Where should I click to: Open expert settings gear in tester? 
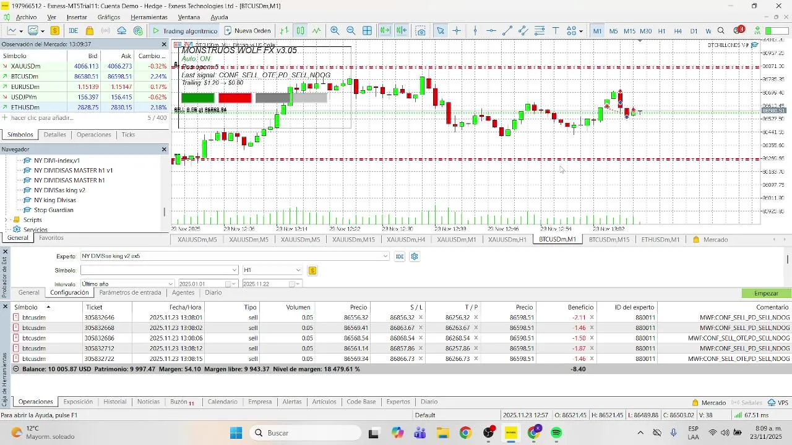[415, 256]
